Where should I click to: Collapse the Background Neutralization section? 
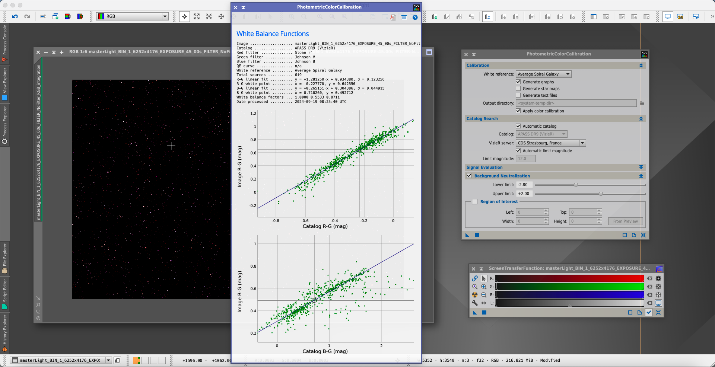click(641, 176)
